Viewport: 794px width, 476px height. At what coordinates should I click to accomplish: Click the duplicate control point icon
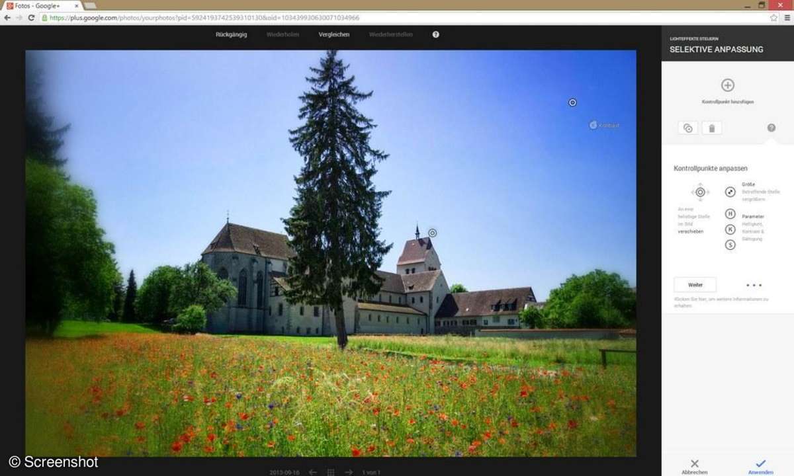click(x=688, y=128)
